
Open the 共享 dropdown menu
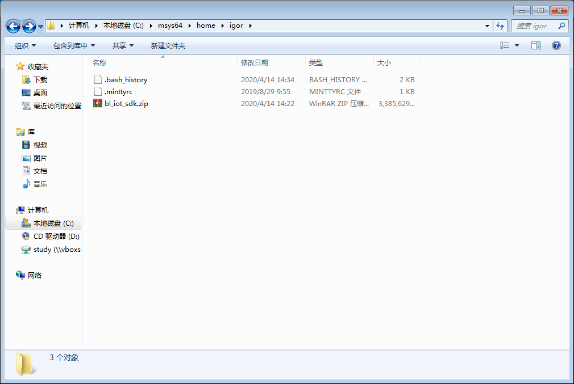click(123, 45)
